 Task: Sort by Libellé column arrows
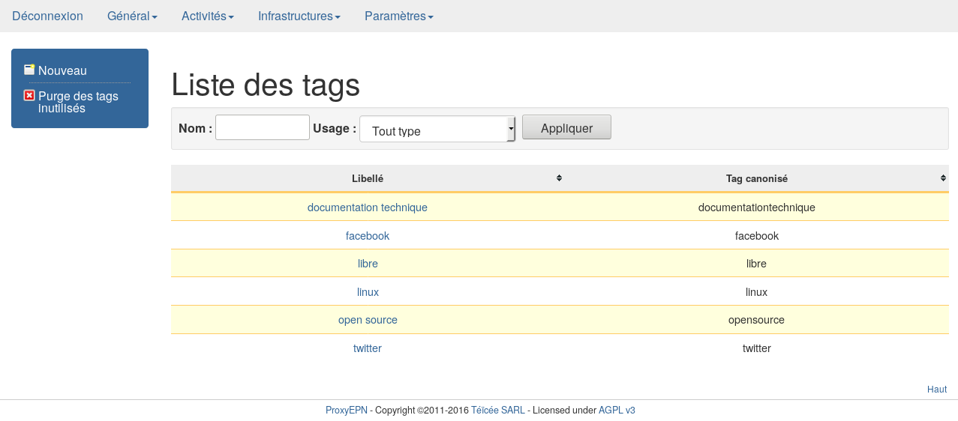point(559,178)
